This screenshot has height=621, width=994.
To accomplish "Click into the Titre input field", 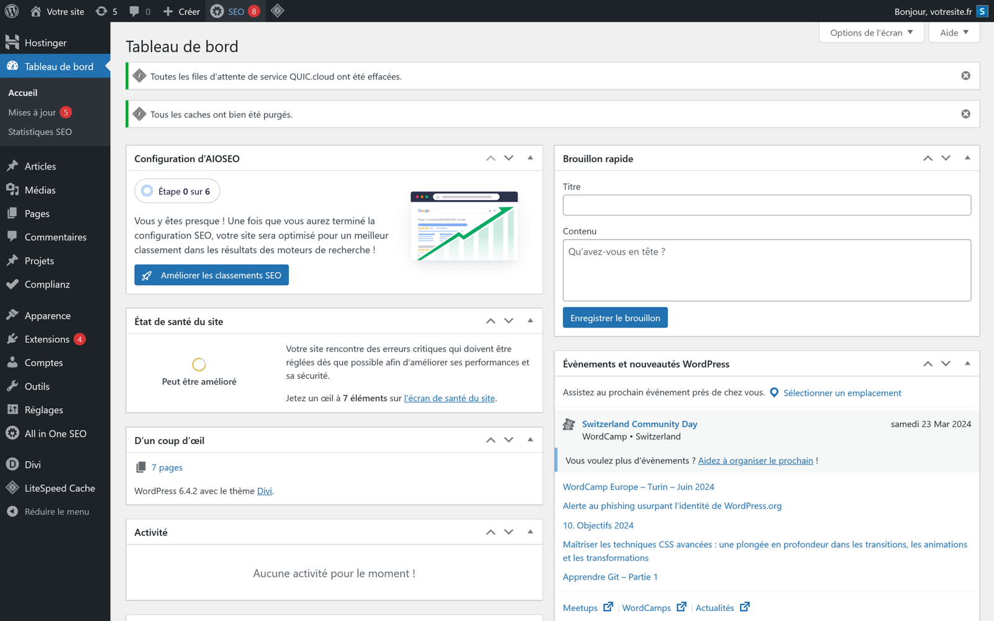I will coord(767,206).
